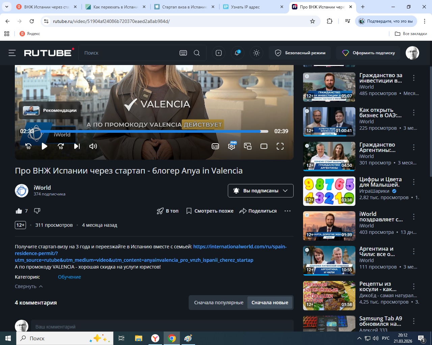Expand the Вы подписаны subscription dropdown
This screenshot has width=432, height=345.
pyautogui.click(x=261, y=191)
